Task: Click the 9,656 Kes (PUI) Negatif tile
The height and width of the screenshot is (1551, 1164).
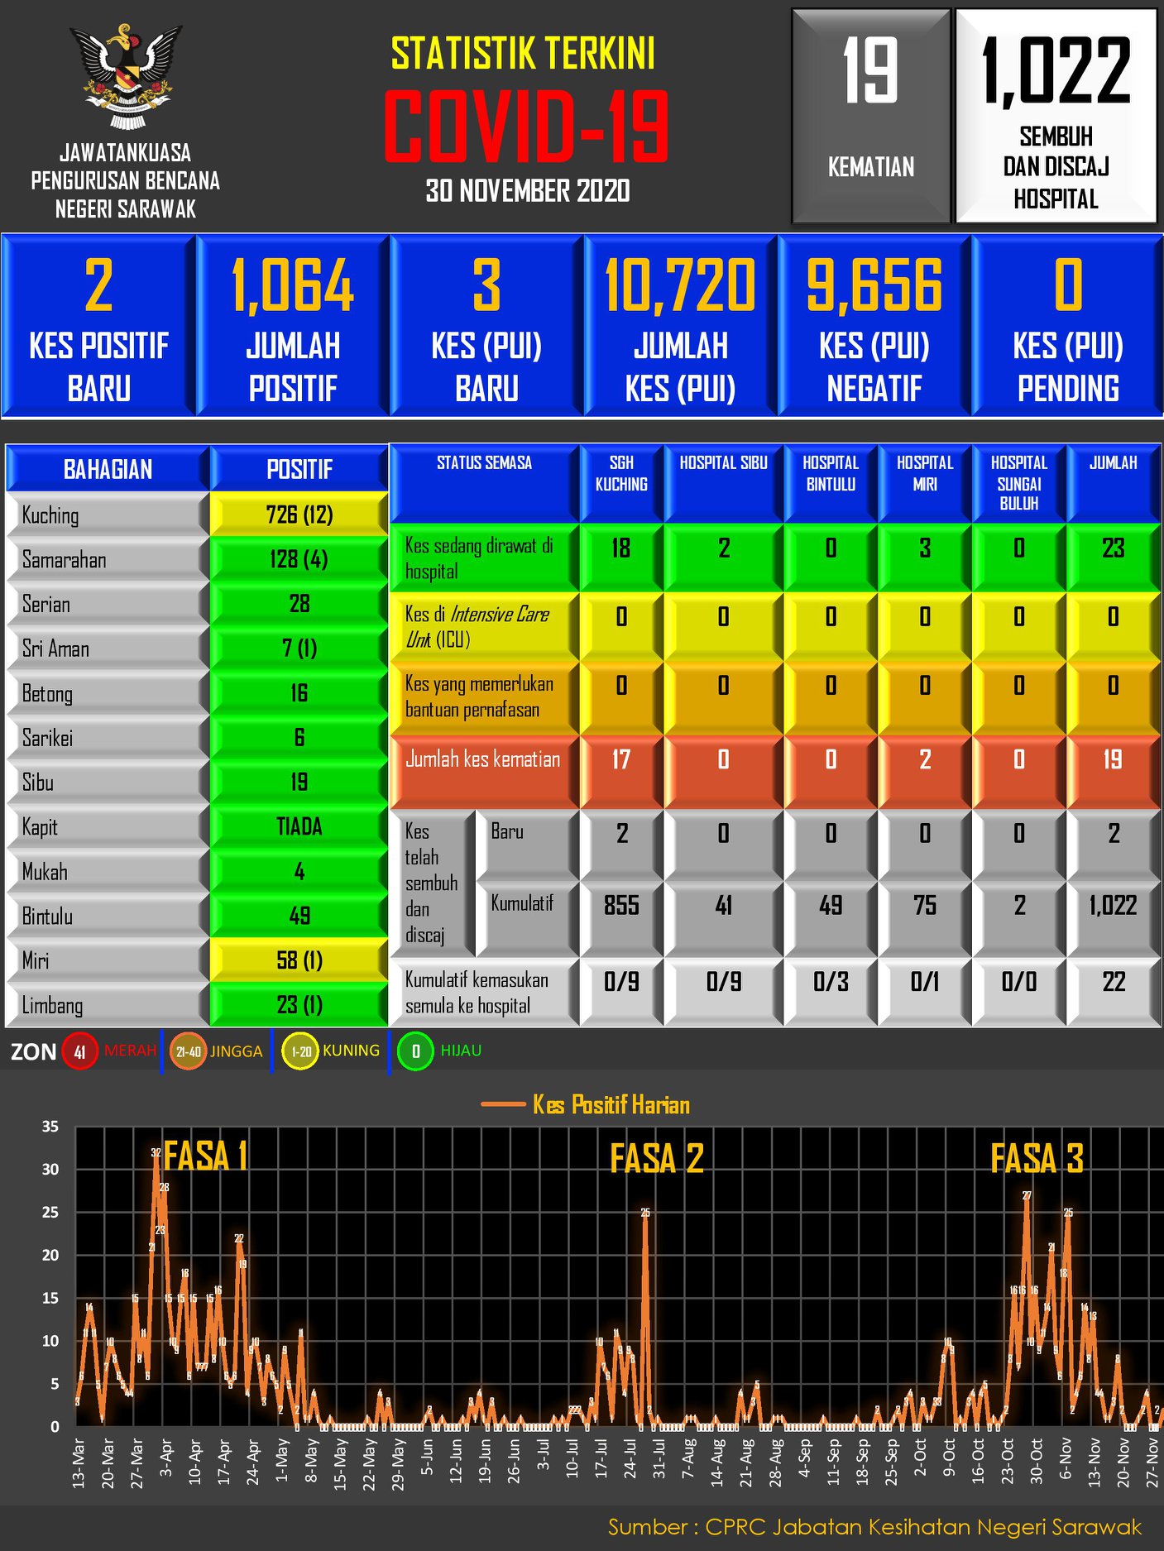Action: (x=874, y=325)
